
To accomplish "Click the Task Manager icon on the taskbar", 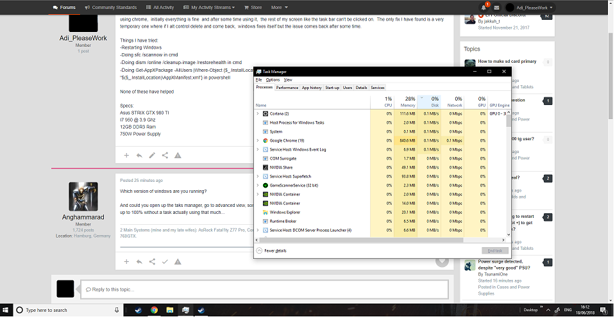I will point(185,310).
